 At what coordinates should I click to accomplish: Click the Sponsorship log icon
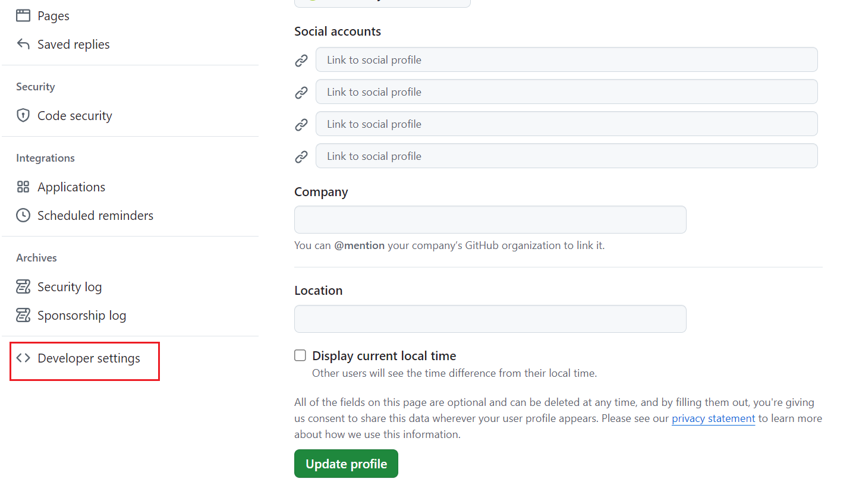tap(23, 316)
